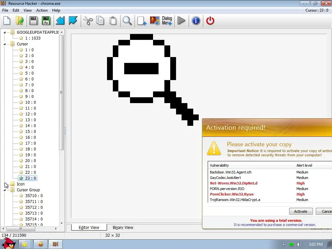Click the yellow warning triangle in the popup
The height and width of the screenshot is (249, 332).
click(214, 148)
